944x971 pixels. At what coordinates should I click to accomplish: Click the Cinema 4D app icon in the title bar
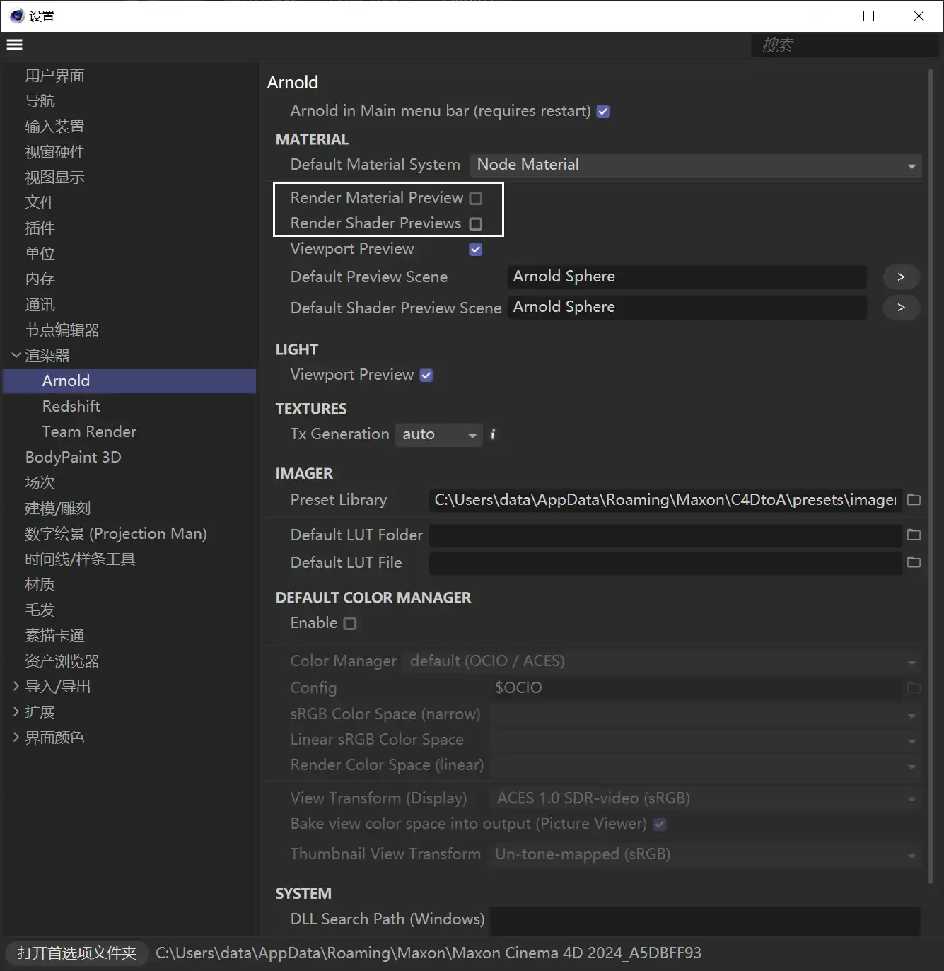(x=16, y=16)
